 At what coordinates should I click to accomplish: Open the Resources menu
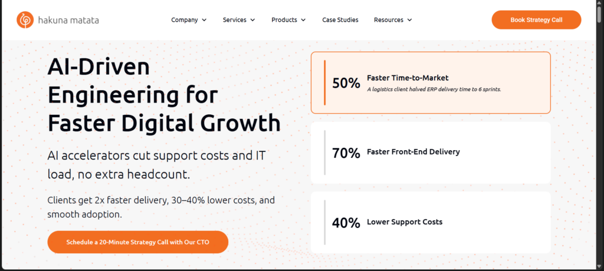[x=388, y=20]
